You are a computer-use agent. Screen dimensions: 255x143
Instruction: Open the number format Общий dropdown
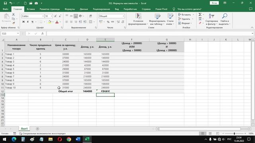124,16
